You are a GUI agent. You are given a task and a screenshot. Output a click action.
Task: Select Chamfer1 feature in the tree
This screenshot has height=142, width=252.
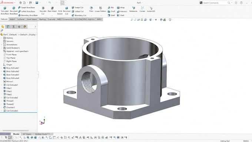coord(9,108)
